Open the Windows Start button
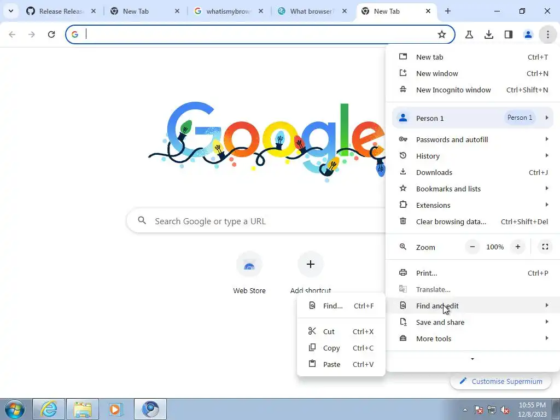This screenshot has width=560, height=420. 15,409
